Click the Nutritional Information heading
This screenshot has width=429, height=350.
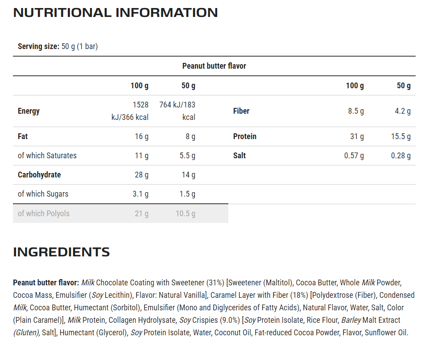tap(115, 12)
